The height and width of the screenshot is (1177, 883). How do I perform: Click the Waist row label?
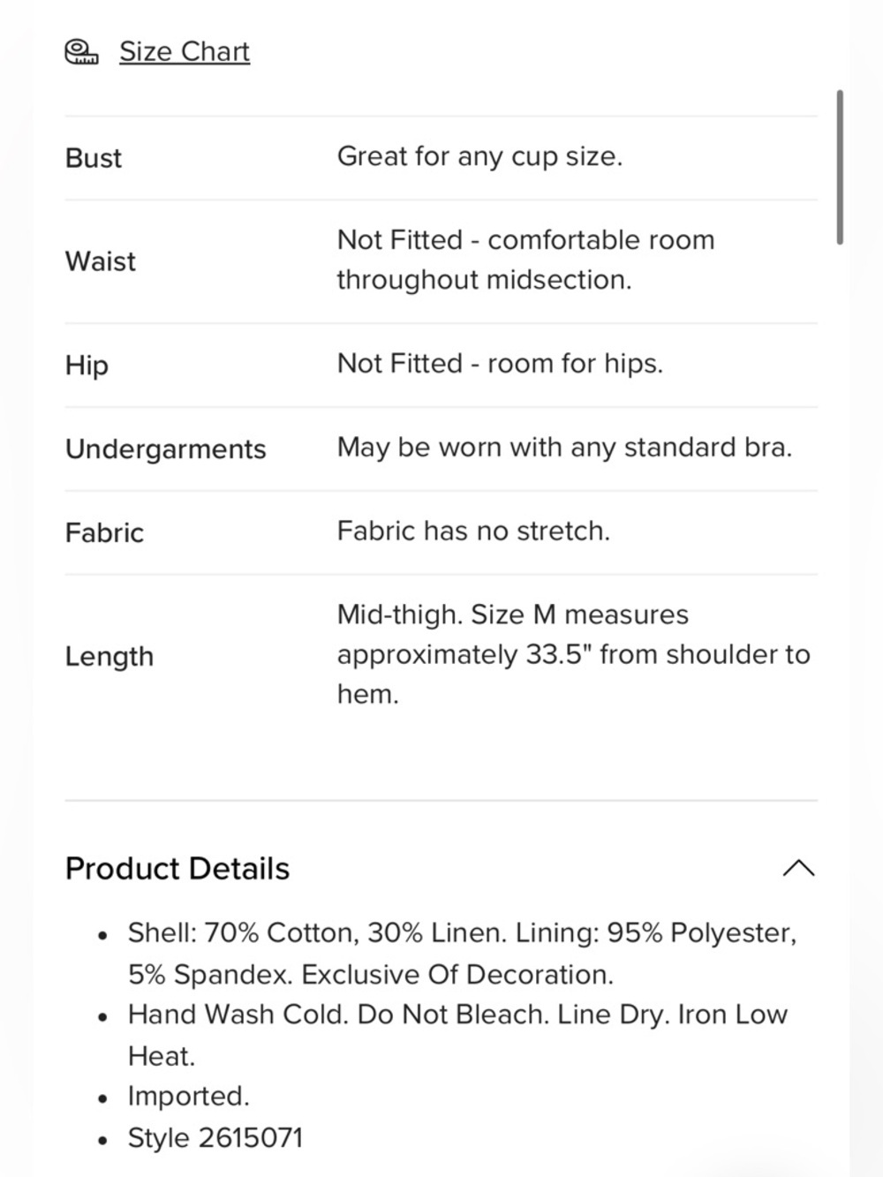click(101, 261)
